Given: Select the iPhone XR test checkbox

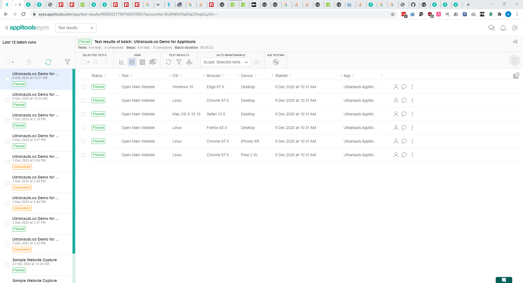Looking at the screenshot, I should point(83,141).
